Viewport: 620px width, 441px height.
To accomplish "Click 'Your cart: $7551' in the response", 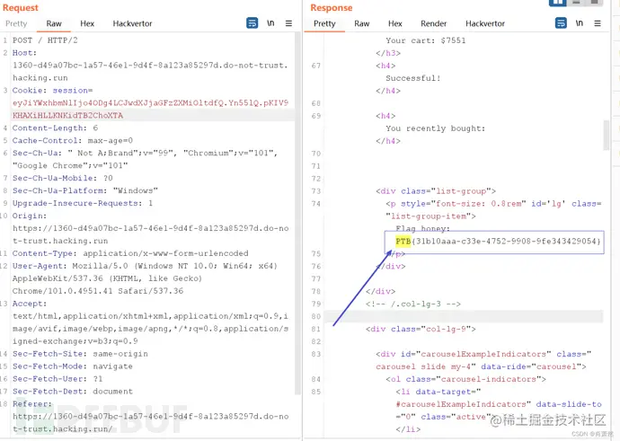I will point(426,40).
